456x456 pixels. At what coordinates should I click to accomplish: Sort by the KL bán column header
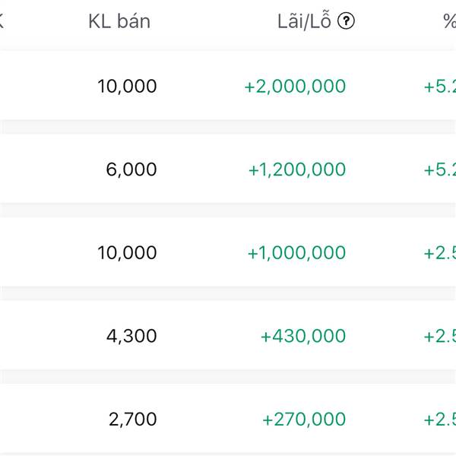[119, 22]
